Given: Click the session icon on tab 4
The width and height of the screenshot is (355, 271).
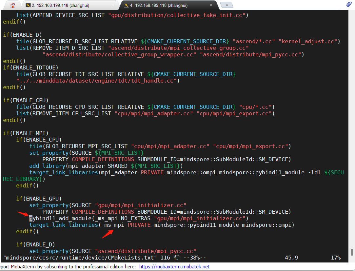Looking at the screenshot, I should (x=126, y=5).
